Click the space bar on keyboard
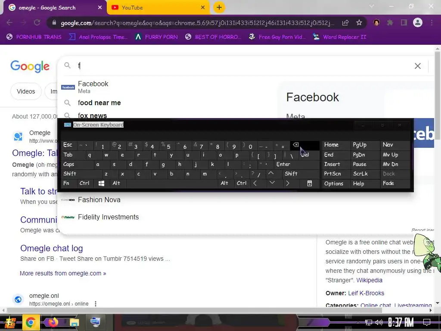The width and height of the screenshot is (441, 331). click(x=173, y=184)
